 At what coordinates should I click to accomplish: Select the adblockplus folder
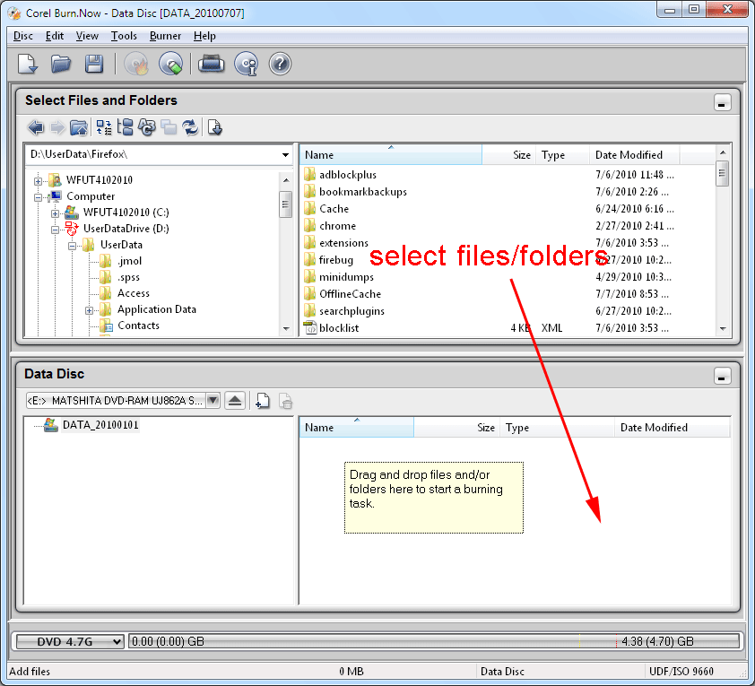[x=348, y=175]
